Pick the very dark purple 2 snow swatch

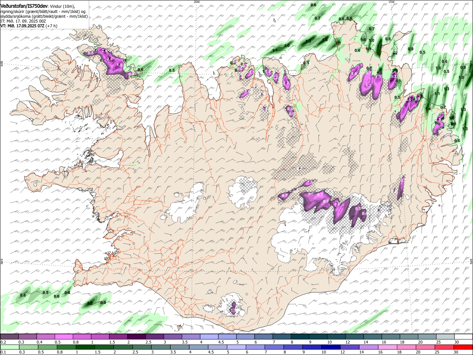[x=136, y=337]
